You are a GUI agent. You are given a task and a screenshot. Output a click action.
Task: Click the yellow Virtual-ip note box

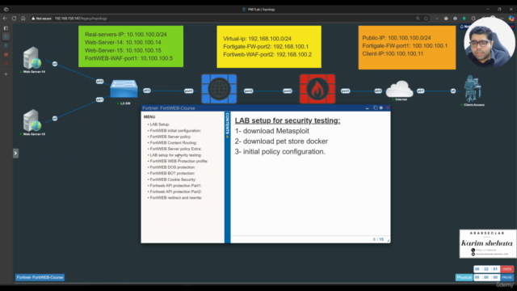(x=269, y=47)
